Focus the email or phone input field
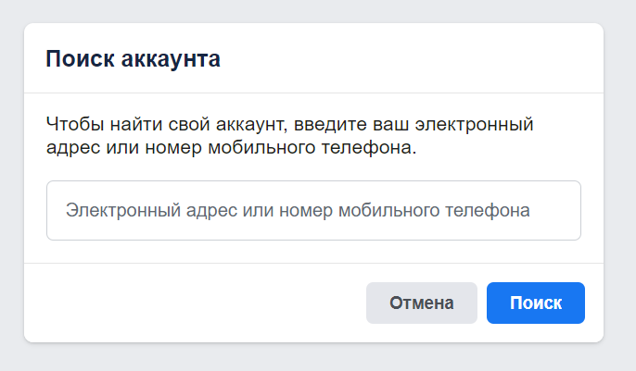 313,211
